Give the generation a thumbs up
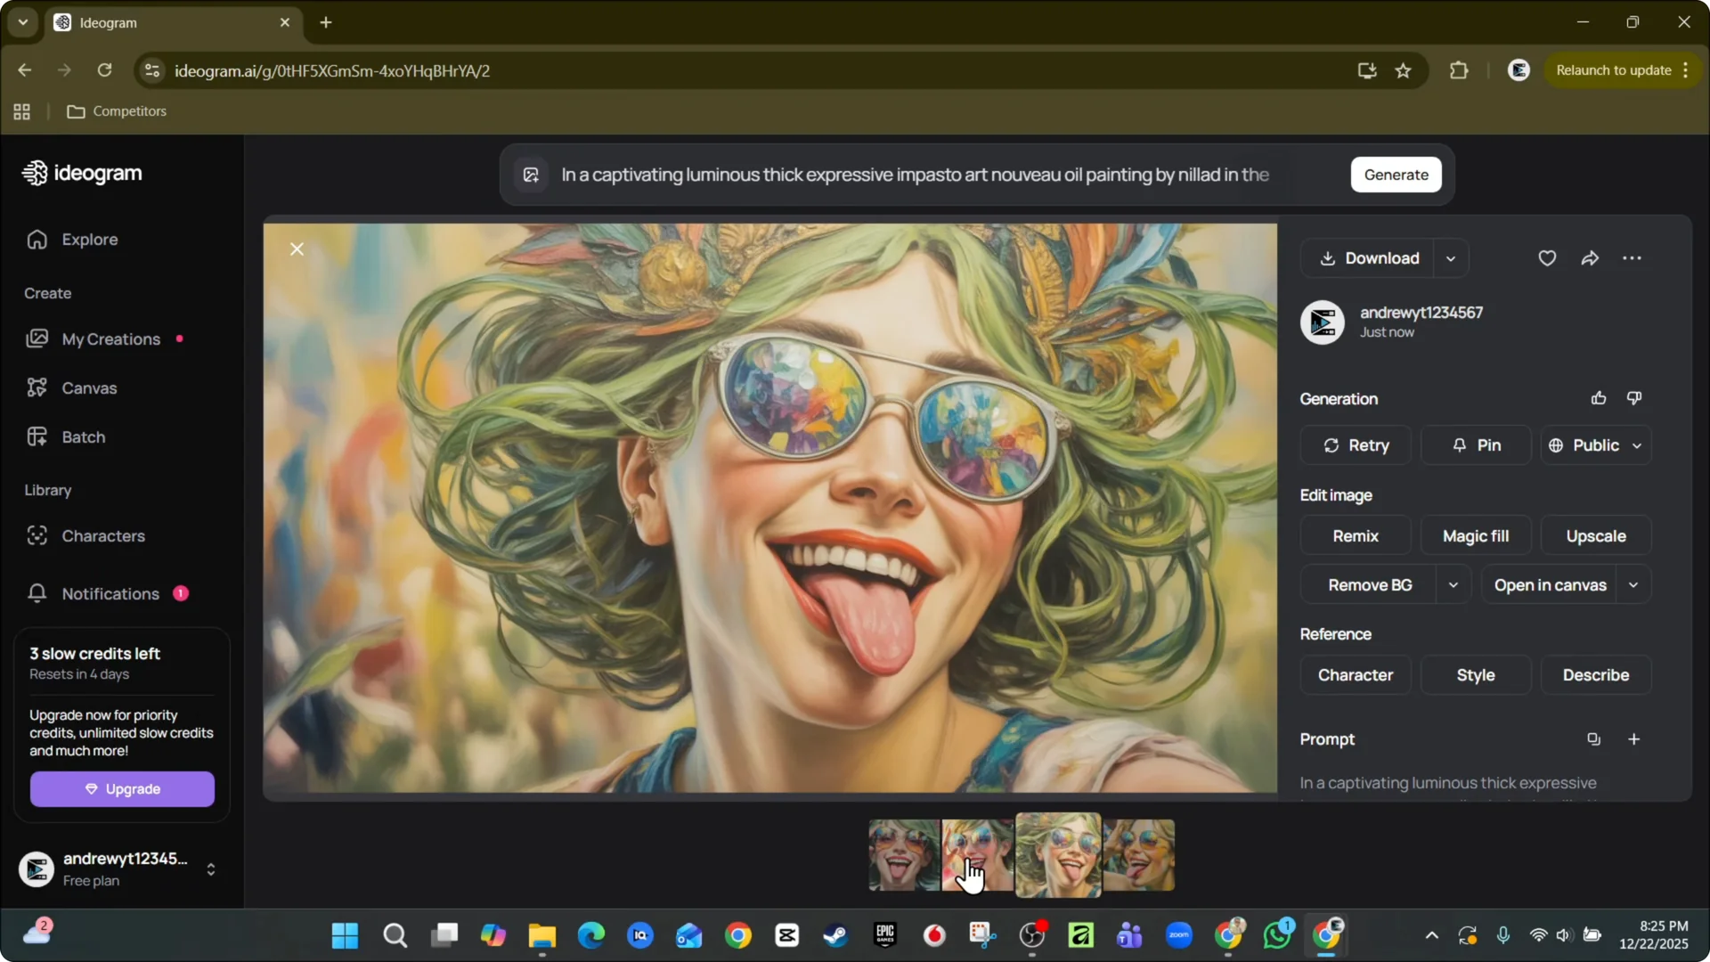1710x962 pixels. point(1598,398)
